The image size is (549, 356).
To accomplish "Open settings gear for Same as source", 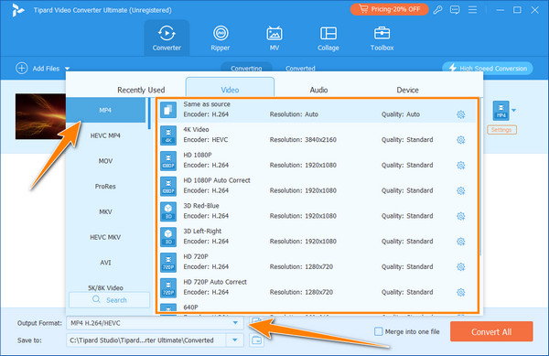I will (x=461, y=114).
